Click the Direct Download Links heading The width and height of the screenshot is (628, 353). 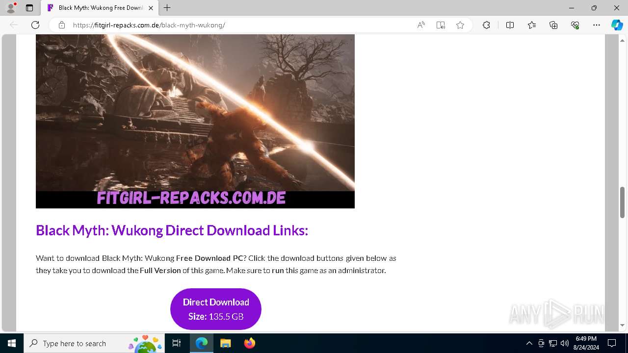(172, 230)
